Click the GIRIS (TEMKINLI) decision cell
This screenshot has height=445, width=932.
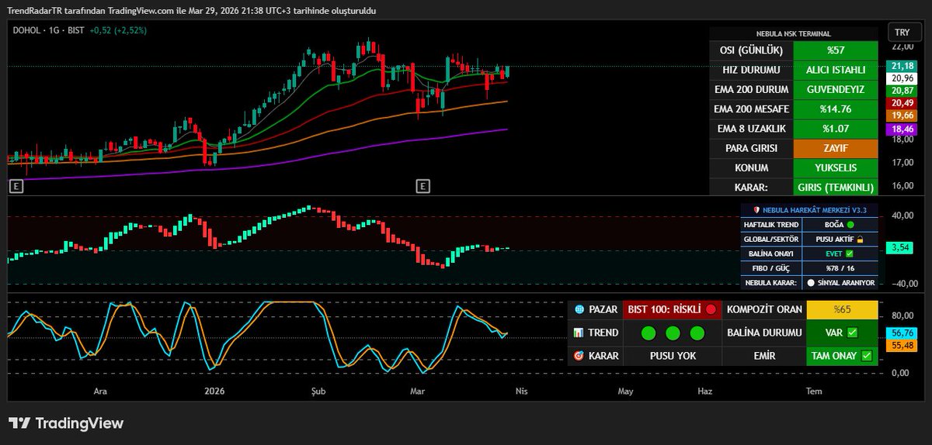click(836, 188)
